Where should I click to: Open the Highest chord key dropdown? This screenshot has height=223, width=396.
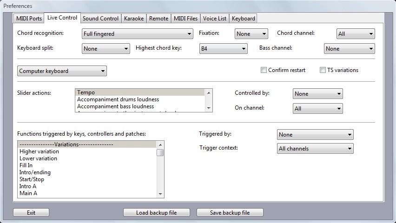[x=223, y=49]
